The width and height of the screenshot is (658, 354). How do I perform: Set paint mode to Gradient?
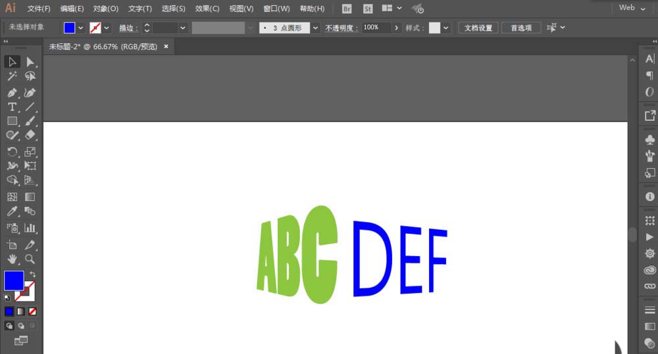tap(21, 311)
